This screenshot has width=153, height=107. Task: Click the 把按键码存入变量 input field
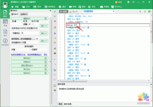33,42
